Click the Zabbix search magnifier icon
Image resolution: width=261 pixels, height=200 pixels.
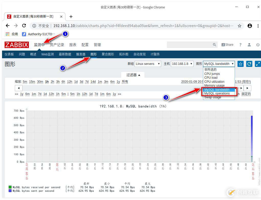pos(215,45)
